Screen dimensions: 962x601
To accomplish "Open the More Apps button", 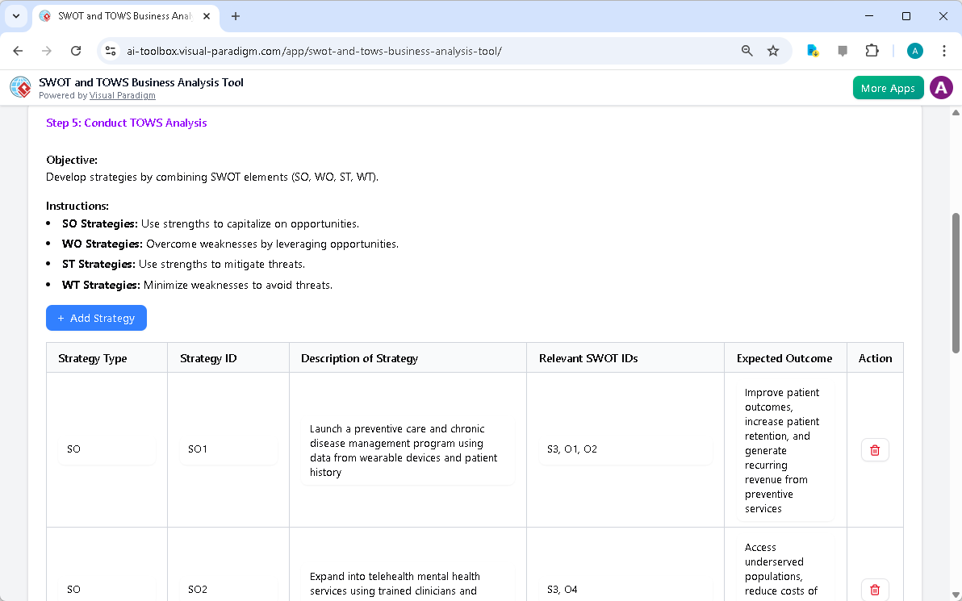I will (888, 87).
